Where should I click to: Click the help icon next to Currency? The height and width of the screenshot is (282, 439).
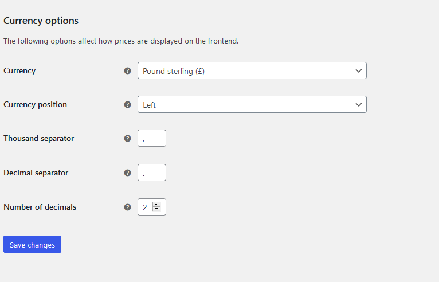pyautogui.click(x=128, y=71)
